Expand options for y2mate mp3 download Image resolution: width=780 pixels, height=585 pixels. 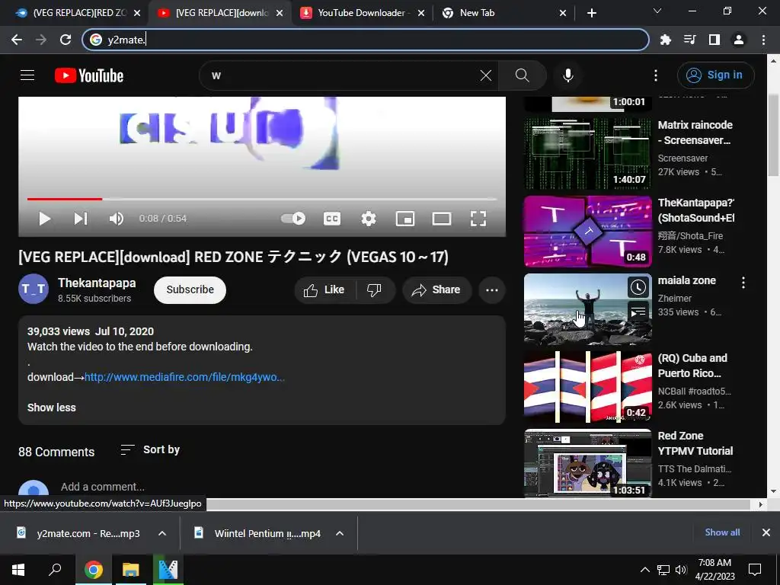point(162,533)
